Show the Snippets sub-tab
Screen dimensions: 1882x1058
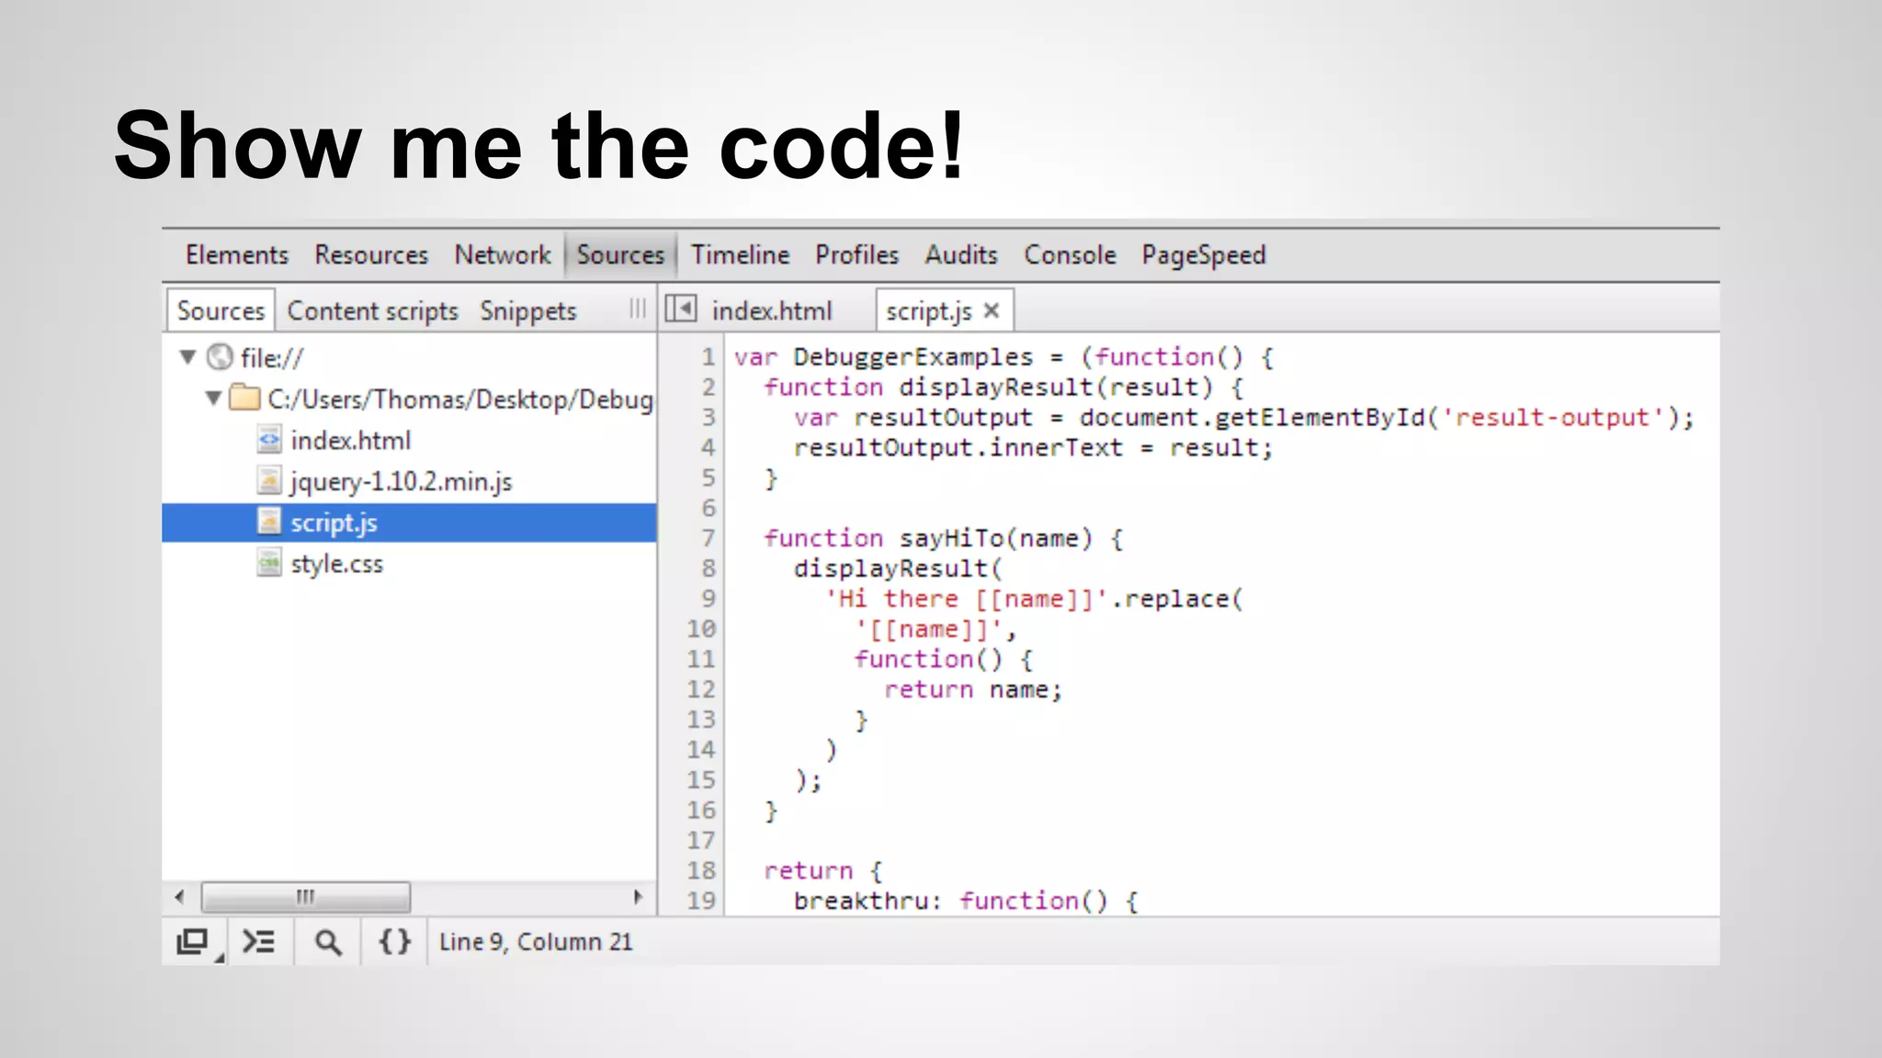[527, 311]
